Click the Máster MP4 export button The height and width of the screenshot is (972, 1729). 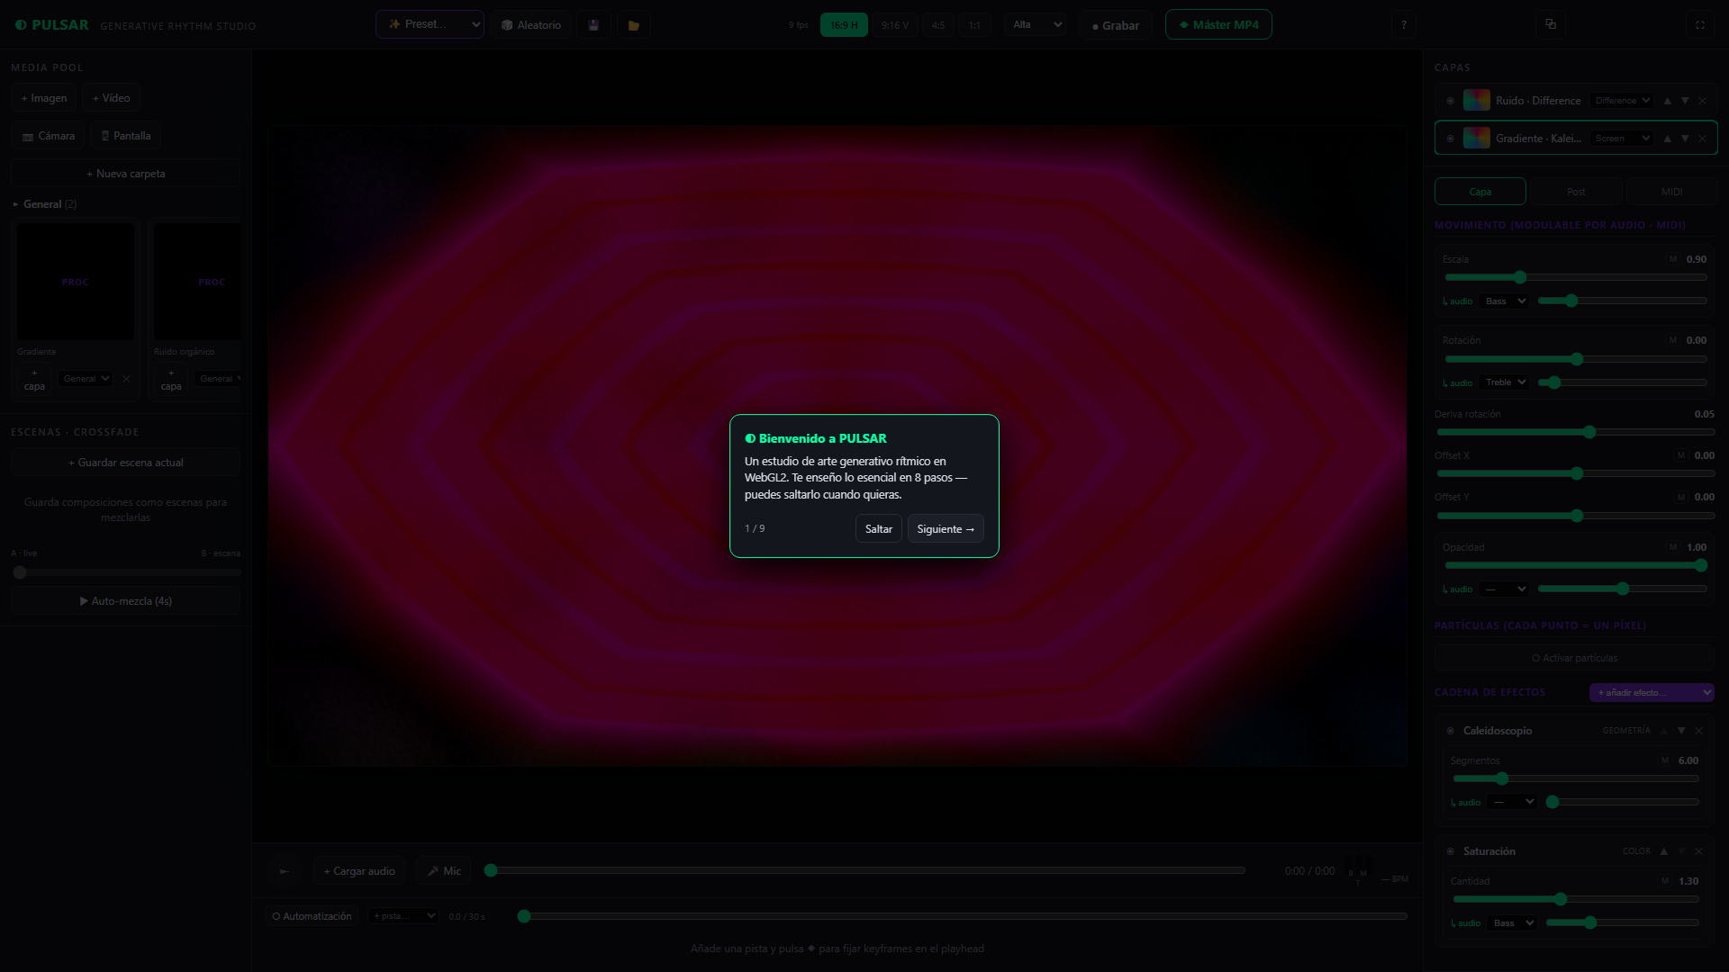point(1218,24)
